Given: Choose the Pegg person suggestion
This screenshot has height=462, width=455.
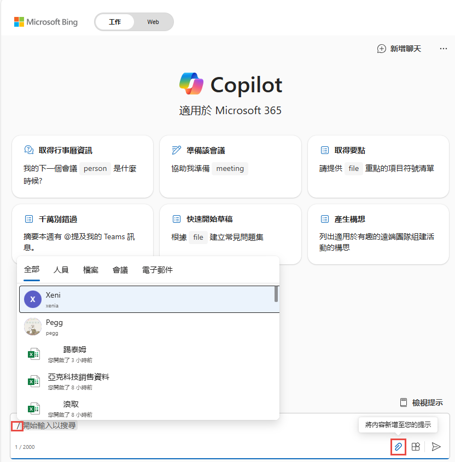Looking at the screenshot, I should (149, 327).
